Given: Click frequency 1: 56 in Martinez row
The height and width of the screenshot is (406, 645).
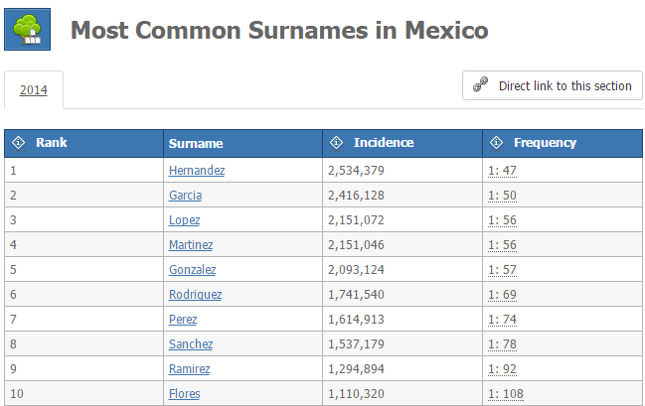Looking at the screenshot, I should [x=502, y=245].
